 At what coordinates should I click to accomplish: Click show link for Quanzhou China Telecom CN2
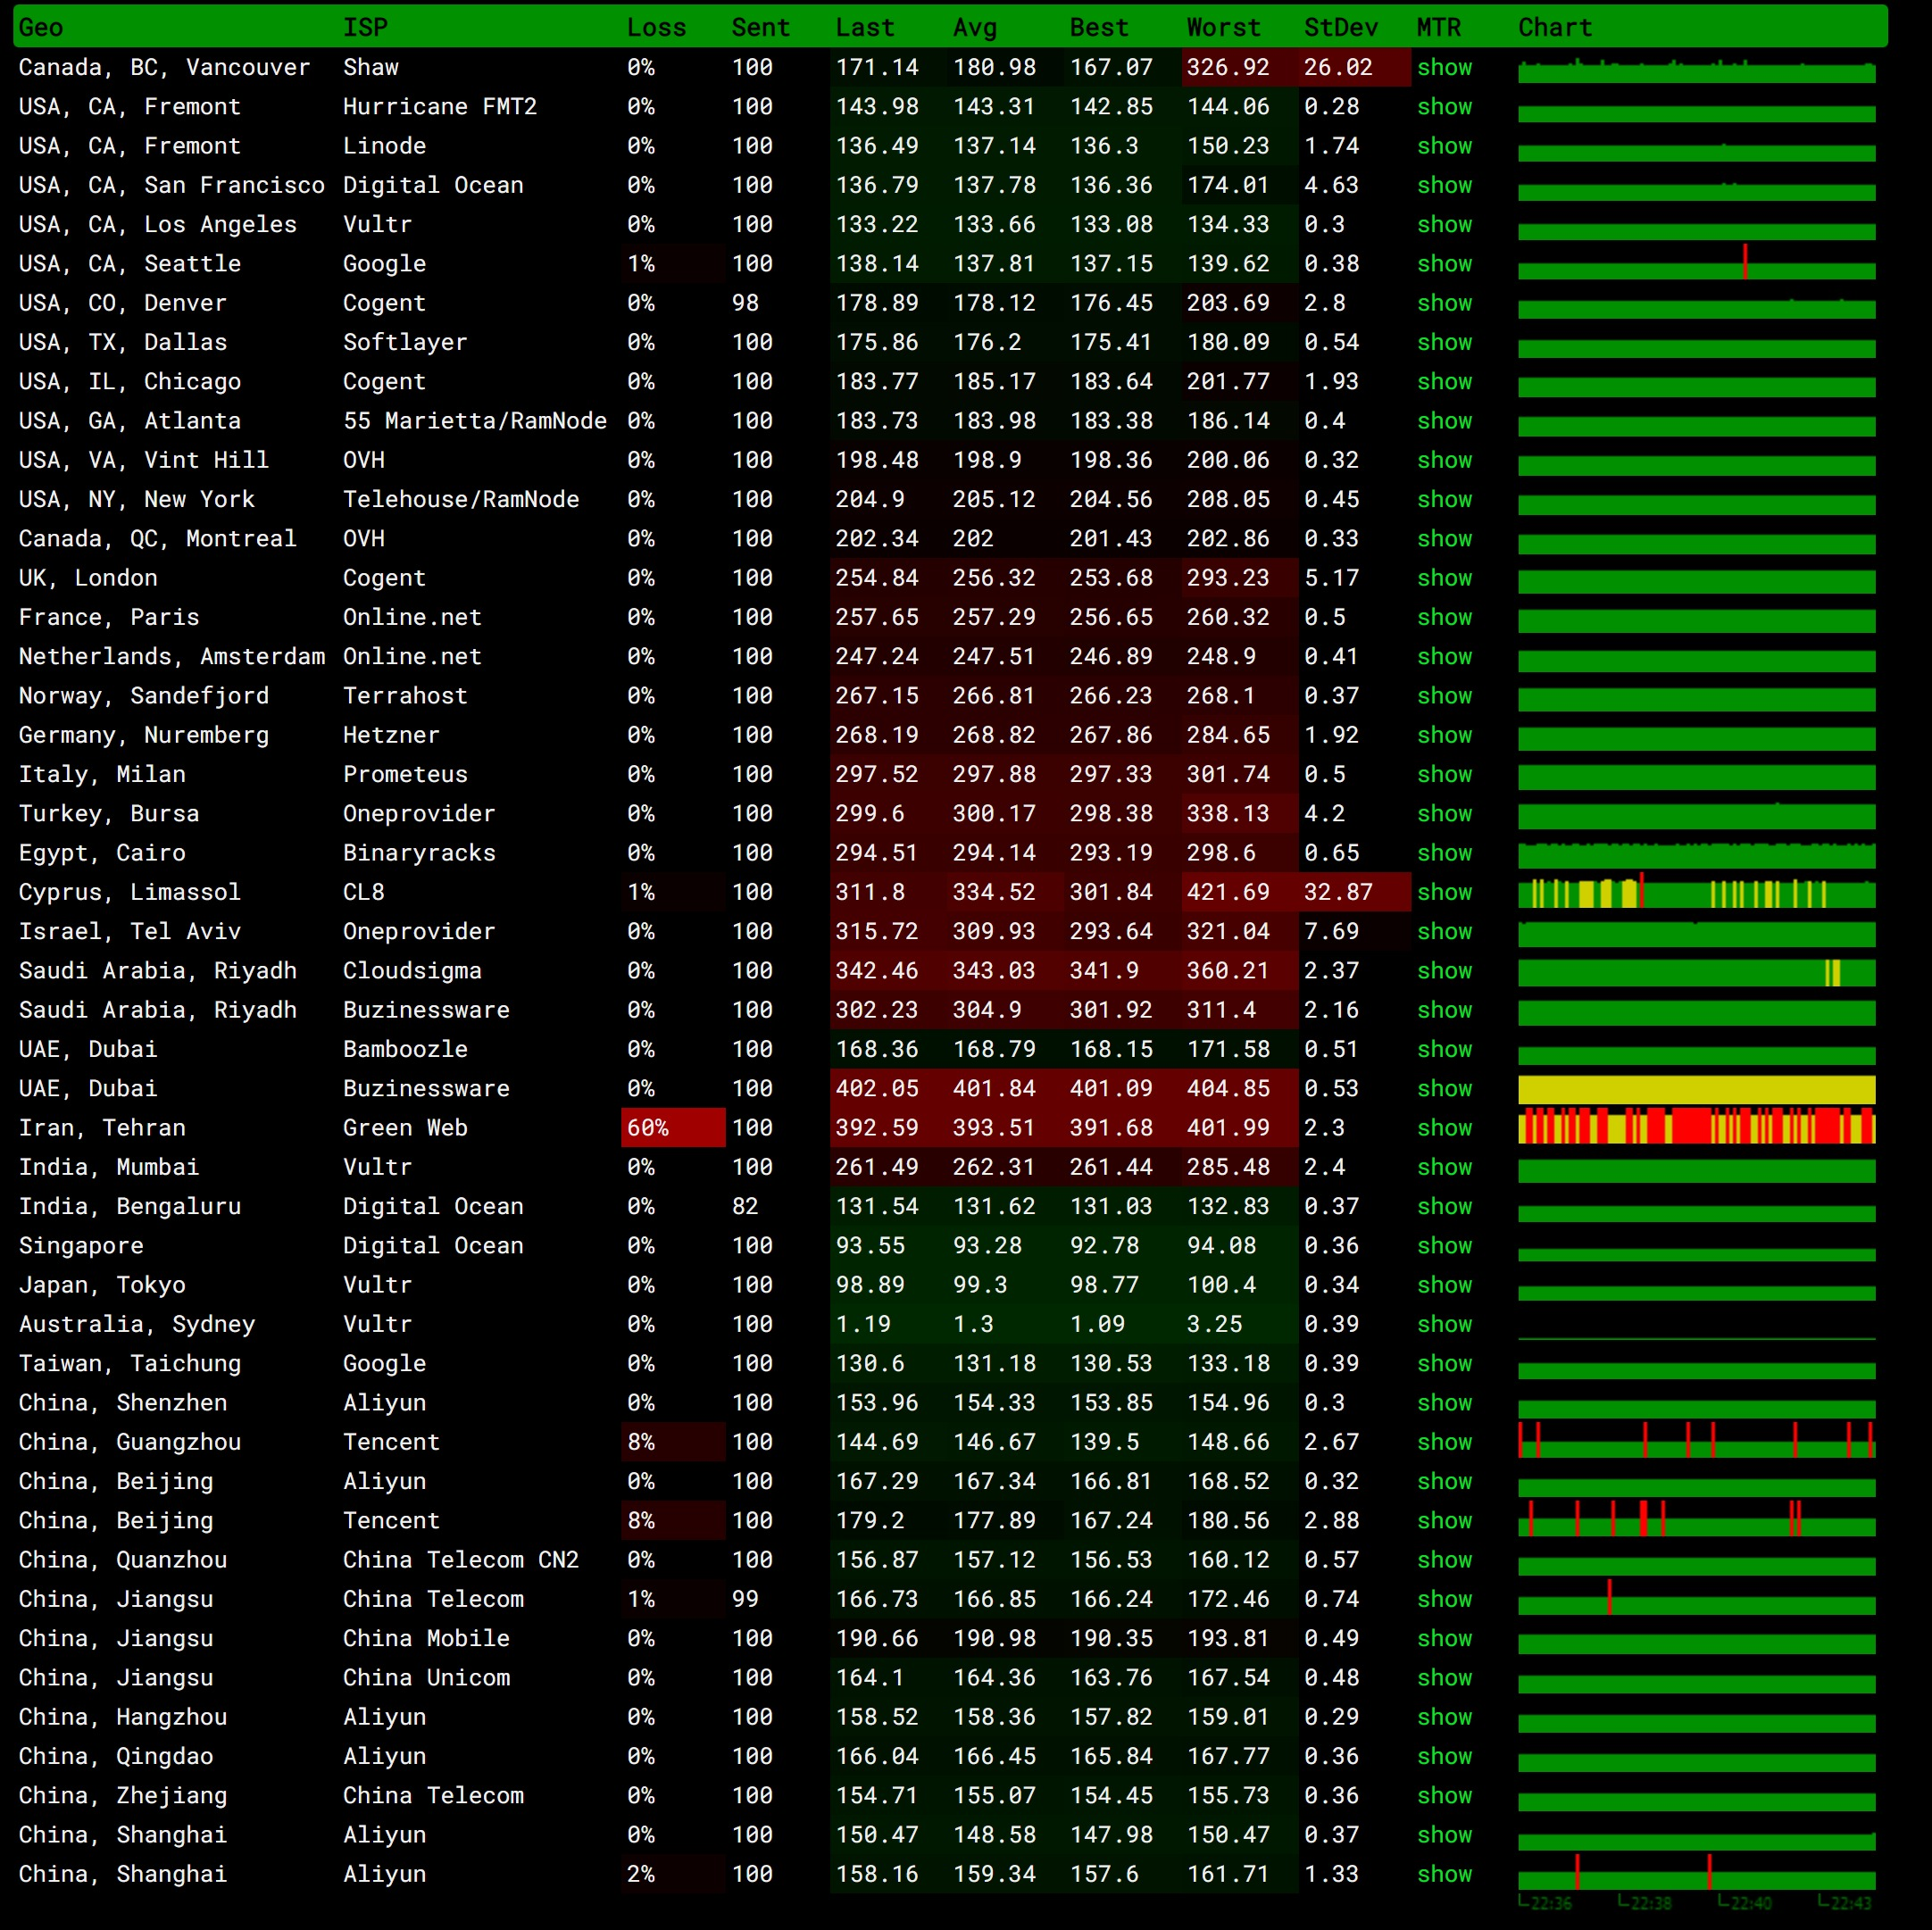1444,1560
